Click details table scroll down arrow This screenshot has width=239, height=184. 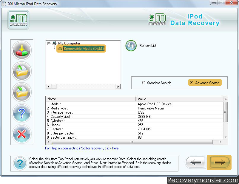click(226, 137)
